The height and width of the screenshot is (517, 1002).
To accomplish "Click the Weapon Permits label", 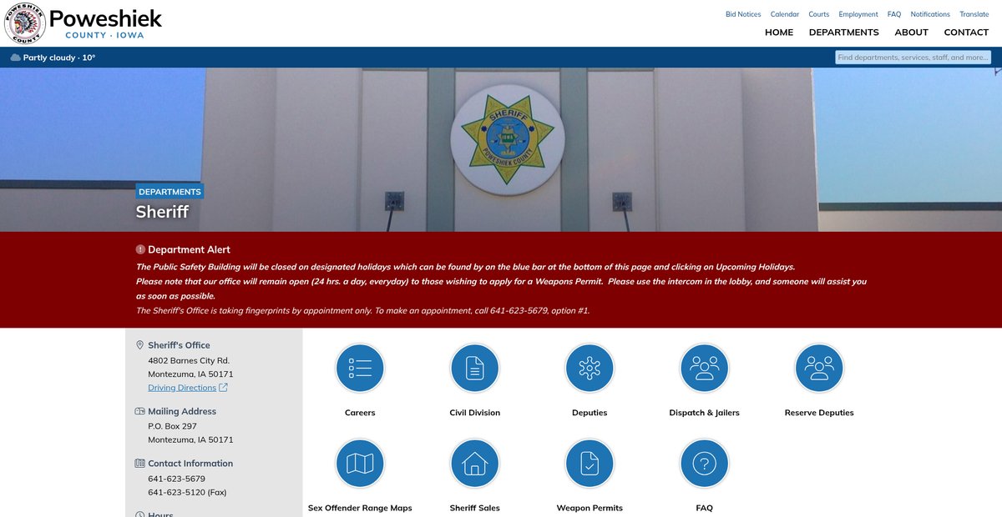I will (590, 508).
